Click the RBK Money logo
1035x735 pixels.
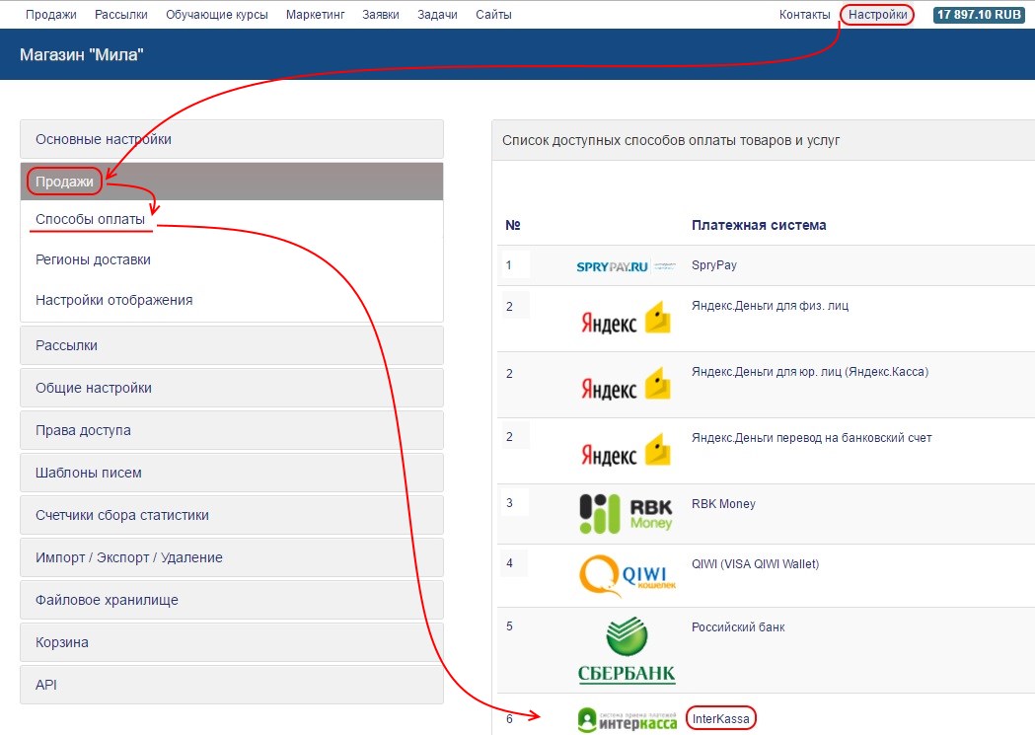(x=626, y=512)
